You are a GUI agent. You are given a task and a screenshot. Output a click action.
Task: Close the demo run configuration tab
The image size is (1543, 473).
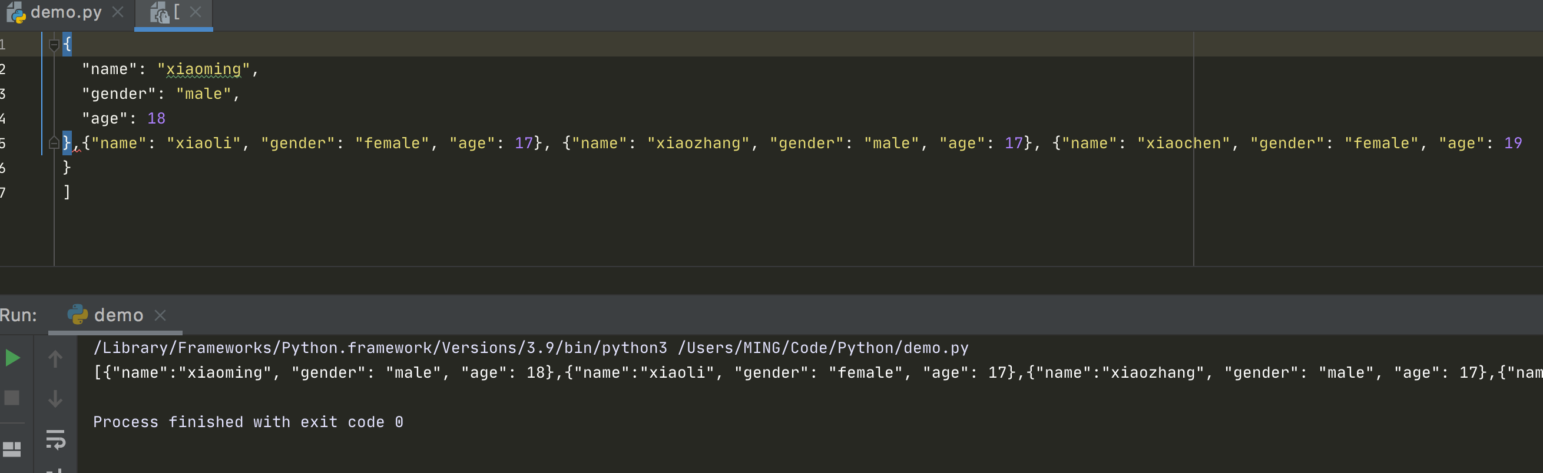pos(160,315)
